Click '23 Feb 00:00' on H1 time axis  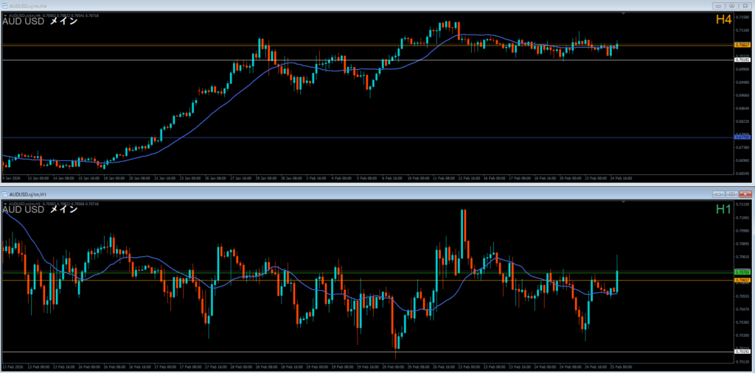tap(468, 366)
